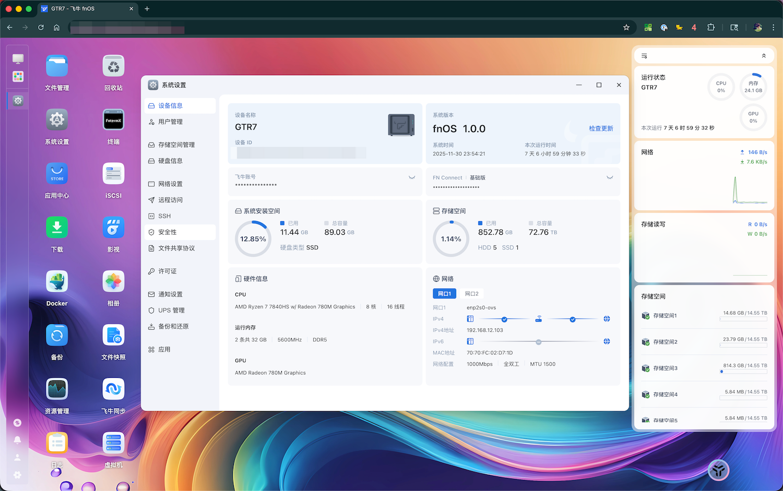
Task: Click the 检查更新 link
Action: click(x=601, y=128)
